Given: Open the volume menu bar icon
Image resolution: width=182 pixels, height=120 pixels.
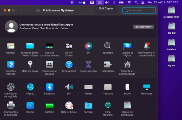Looking at the screenshot, I should point(107,2).
